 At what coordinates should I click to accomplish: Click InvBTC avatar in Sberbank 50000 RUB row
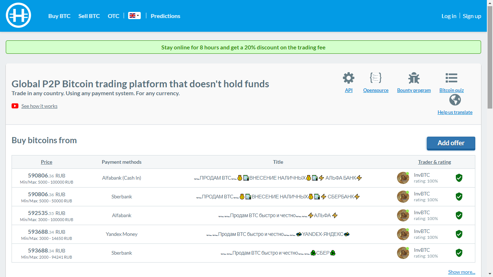pyautogui.click(x=403, y=197)
